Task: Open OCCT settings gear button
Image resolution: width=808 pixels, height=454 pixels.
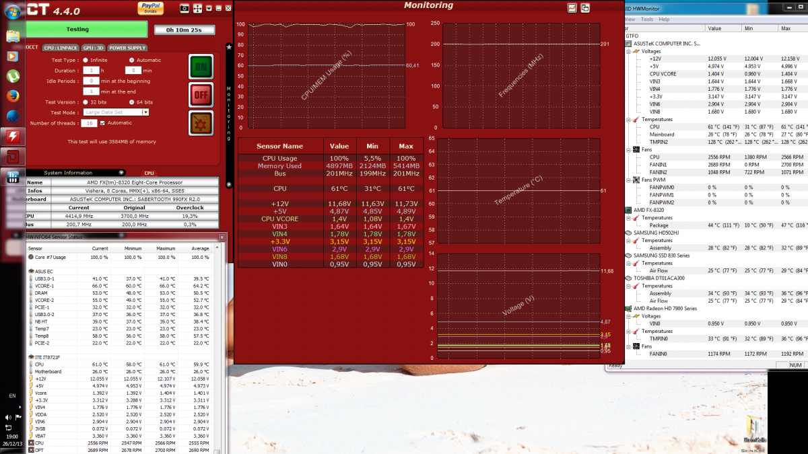Action: 201,124
